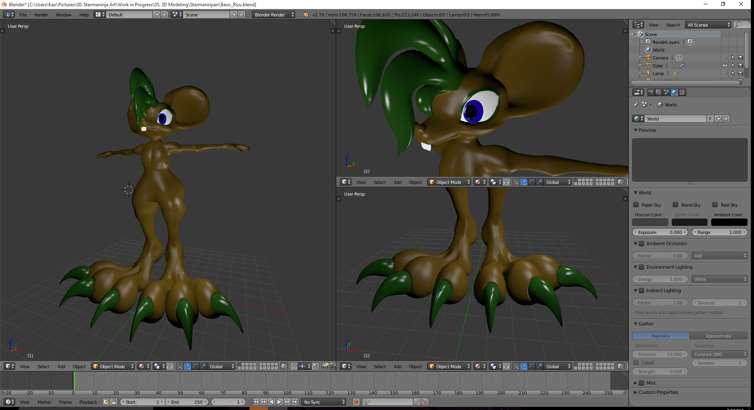
Task: Click the outliner search magnifier icon
Action: [738, 25]
